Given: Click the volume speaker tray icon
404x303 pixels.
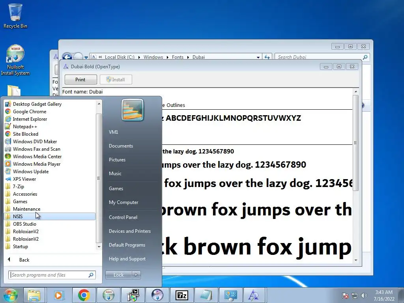Looking at the screenshot, I should pos(364,296).
